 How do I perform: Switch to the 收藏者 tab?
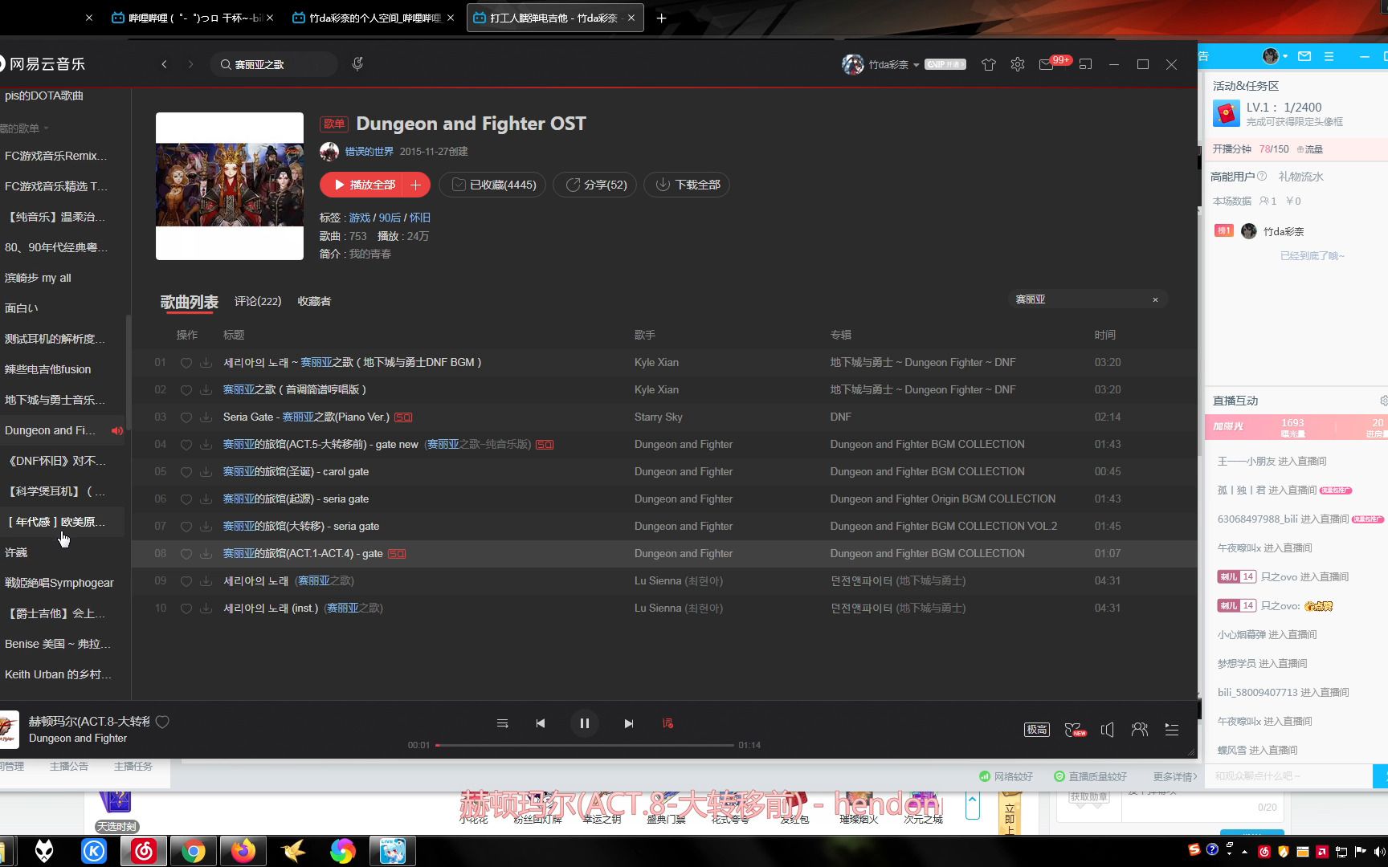pos(314,301)
